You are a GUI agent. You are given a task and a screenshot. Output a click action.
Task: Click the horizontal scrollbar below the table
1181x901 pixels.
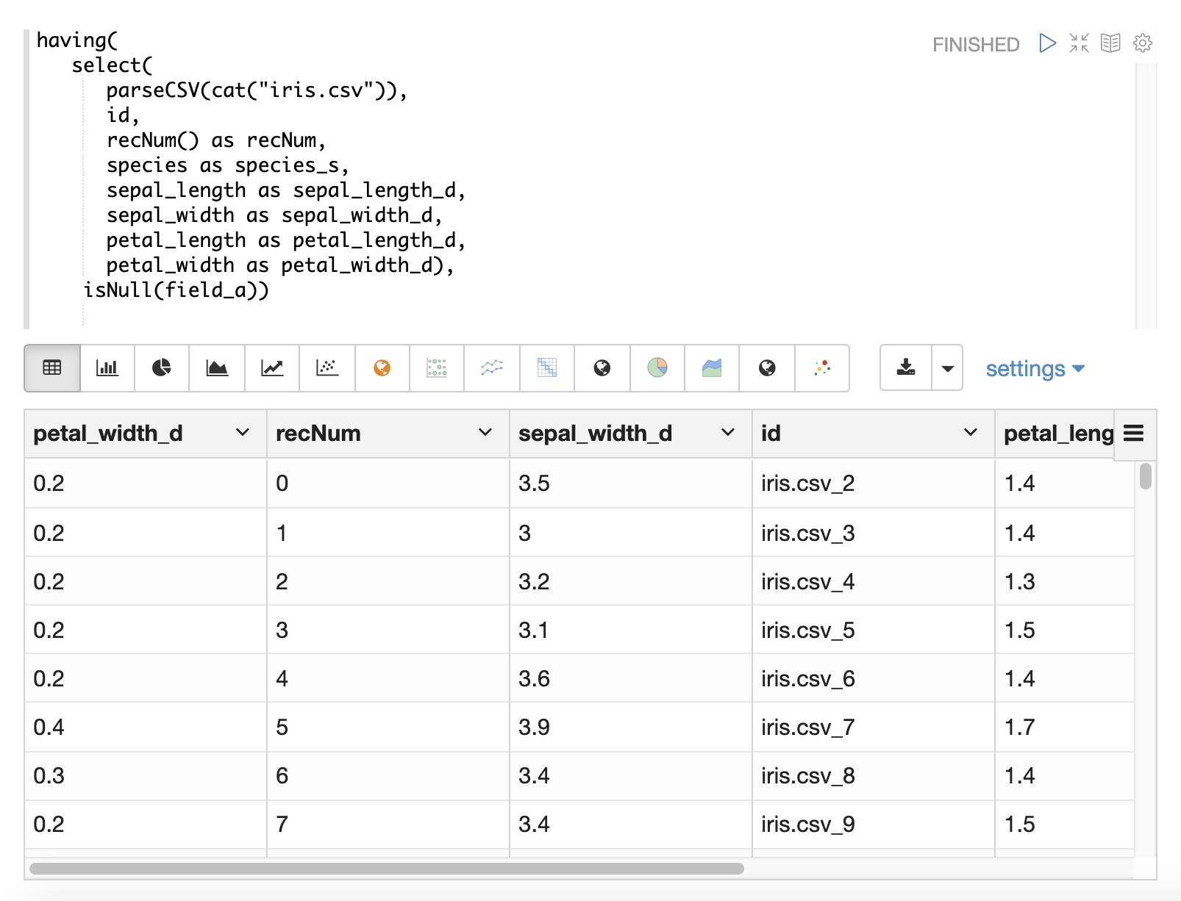(x=387, y=869)
